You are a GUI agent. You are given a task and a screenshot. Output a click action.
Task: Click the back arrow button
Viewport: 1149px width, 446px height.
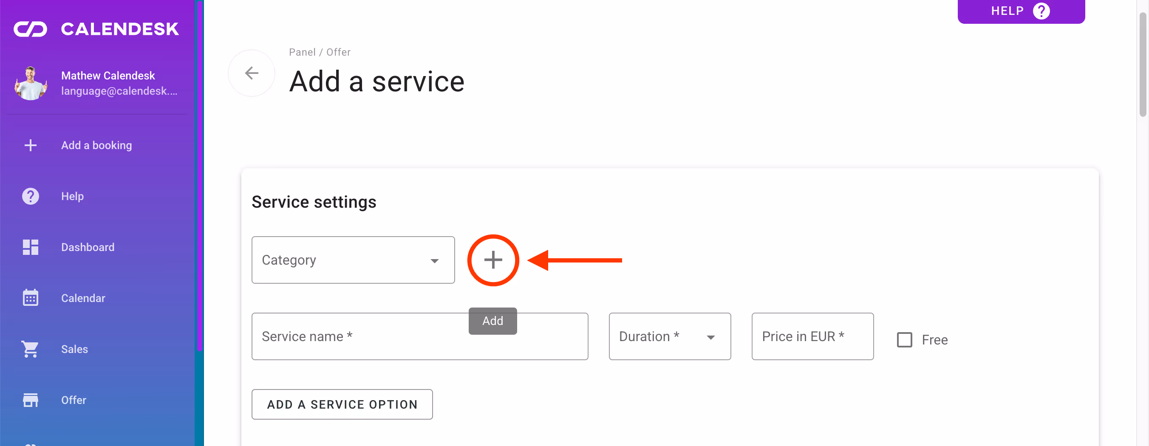(x=252, y=73)
